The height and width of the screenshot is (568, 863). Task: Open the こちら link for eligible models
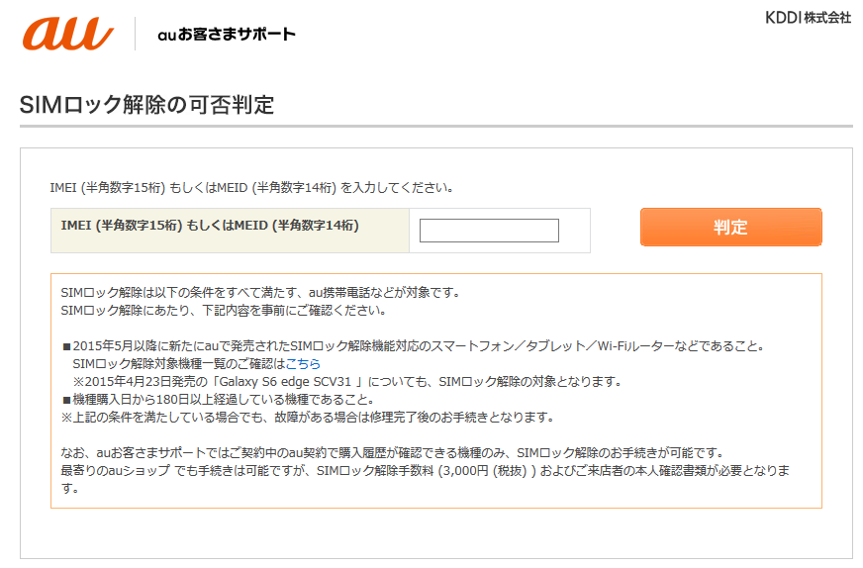click(x=303, y=364)
